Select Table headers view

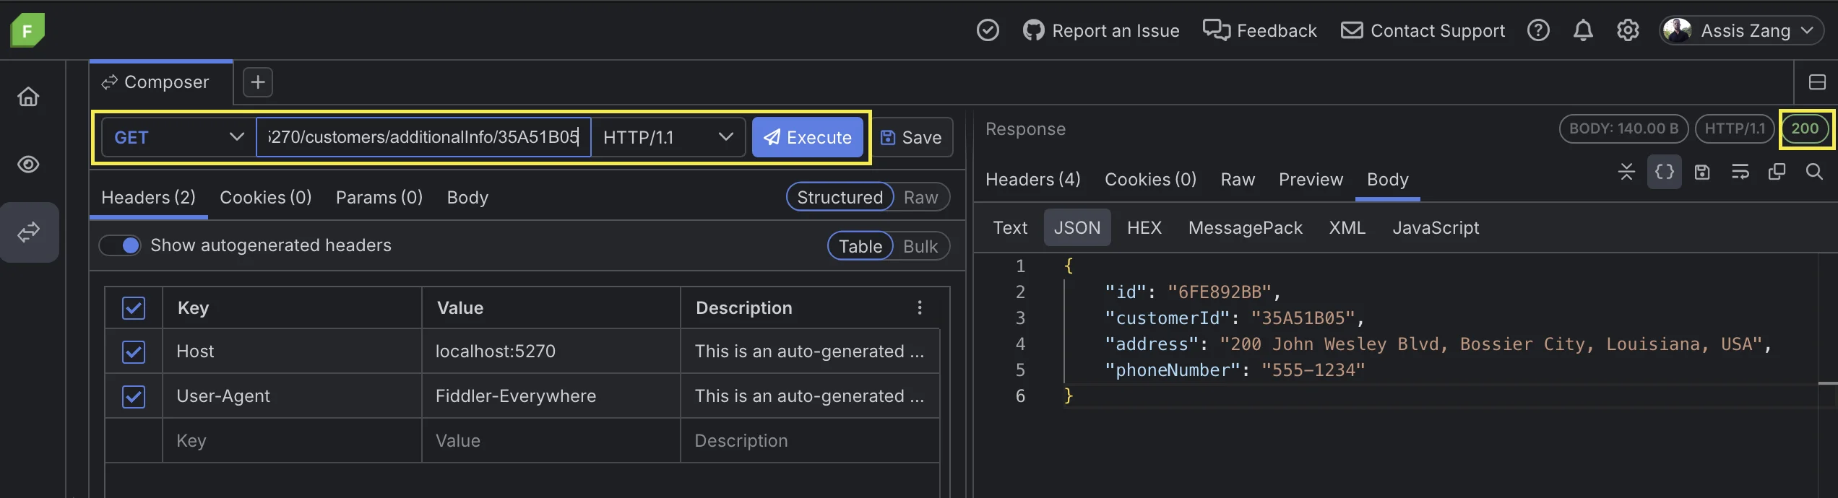(x=860, y=246)
